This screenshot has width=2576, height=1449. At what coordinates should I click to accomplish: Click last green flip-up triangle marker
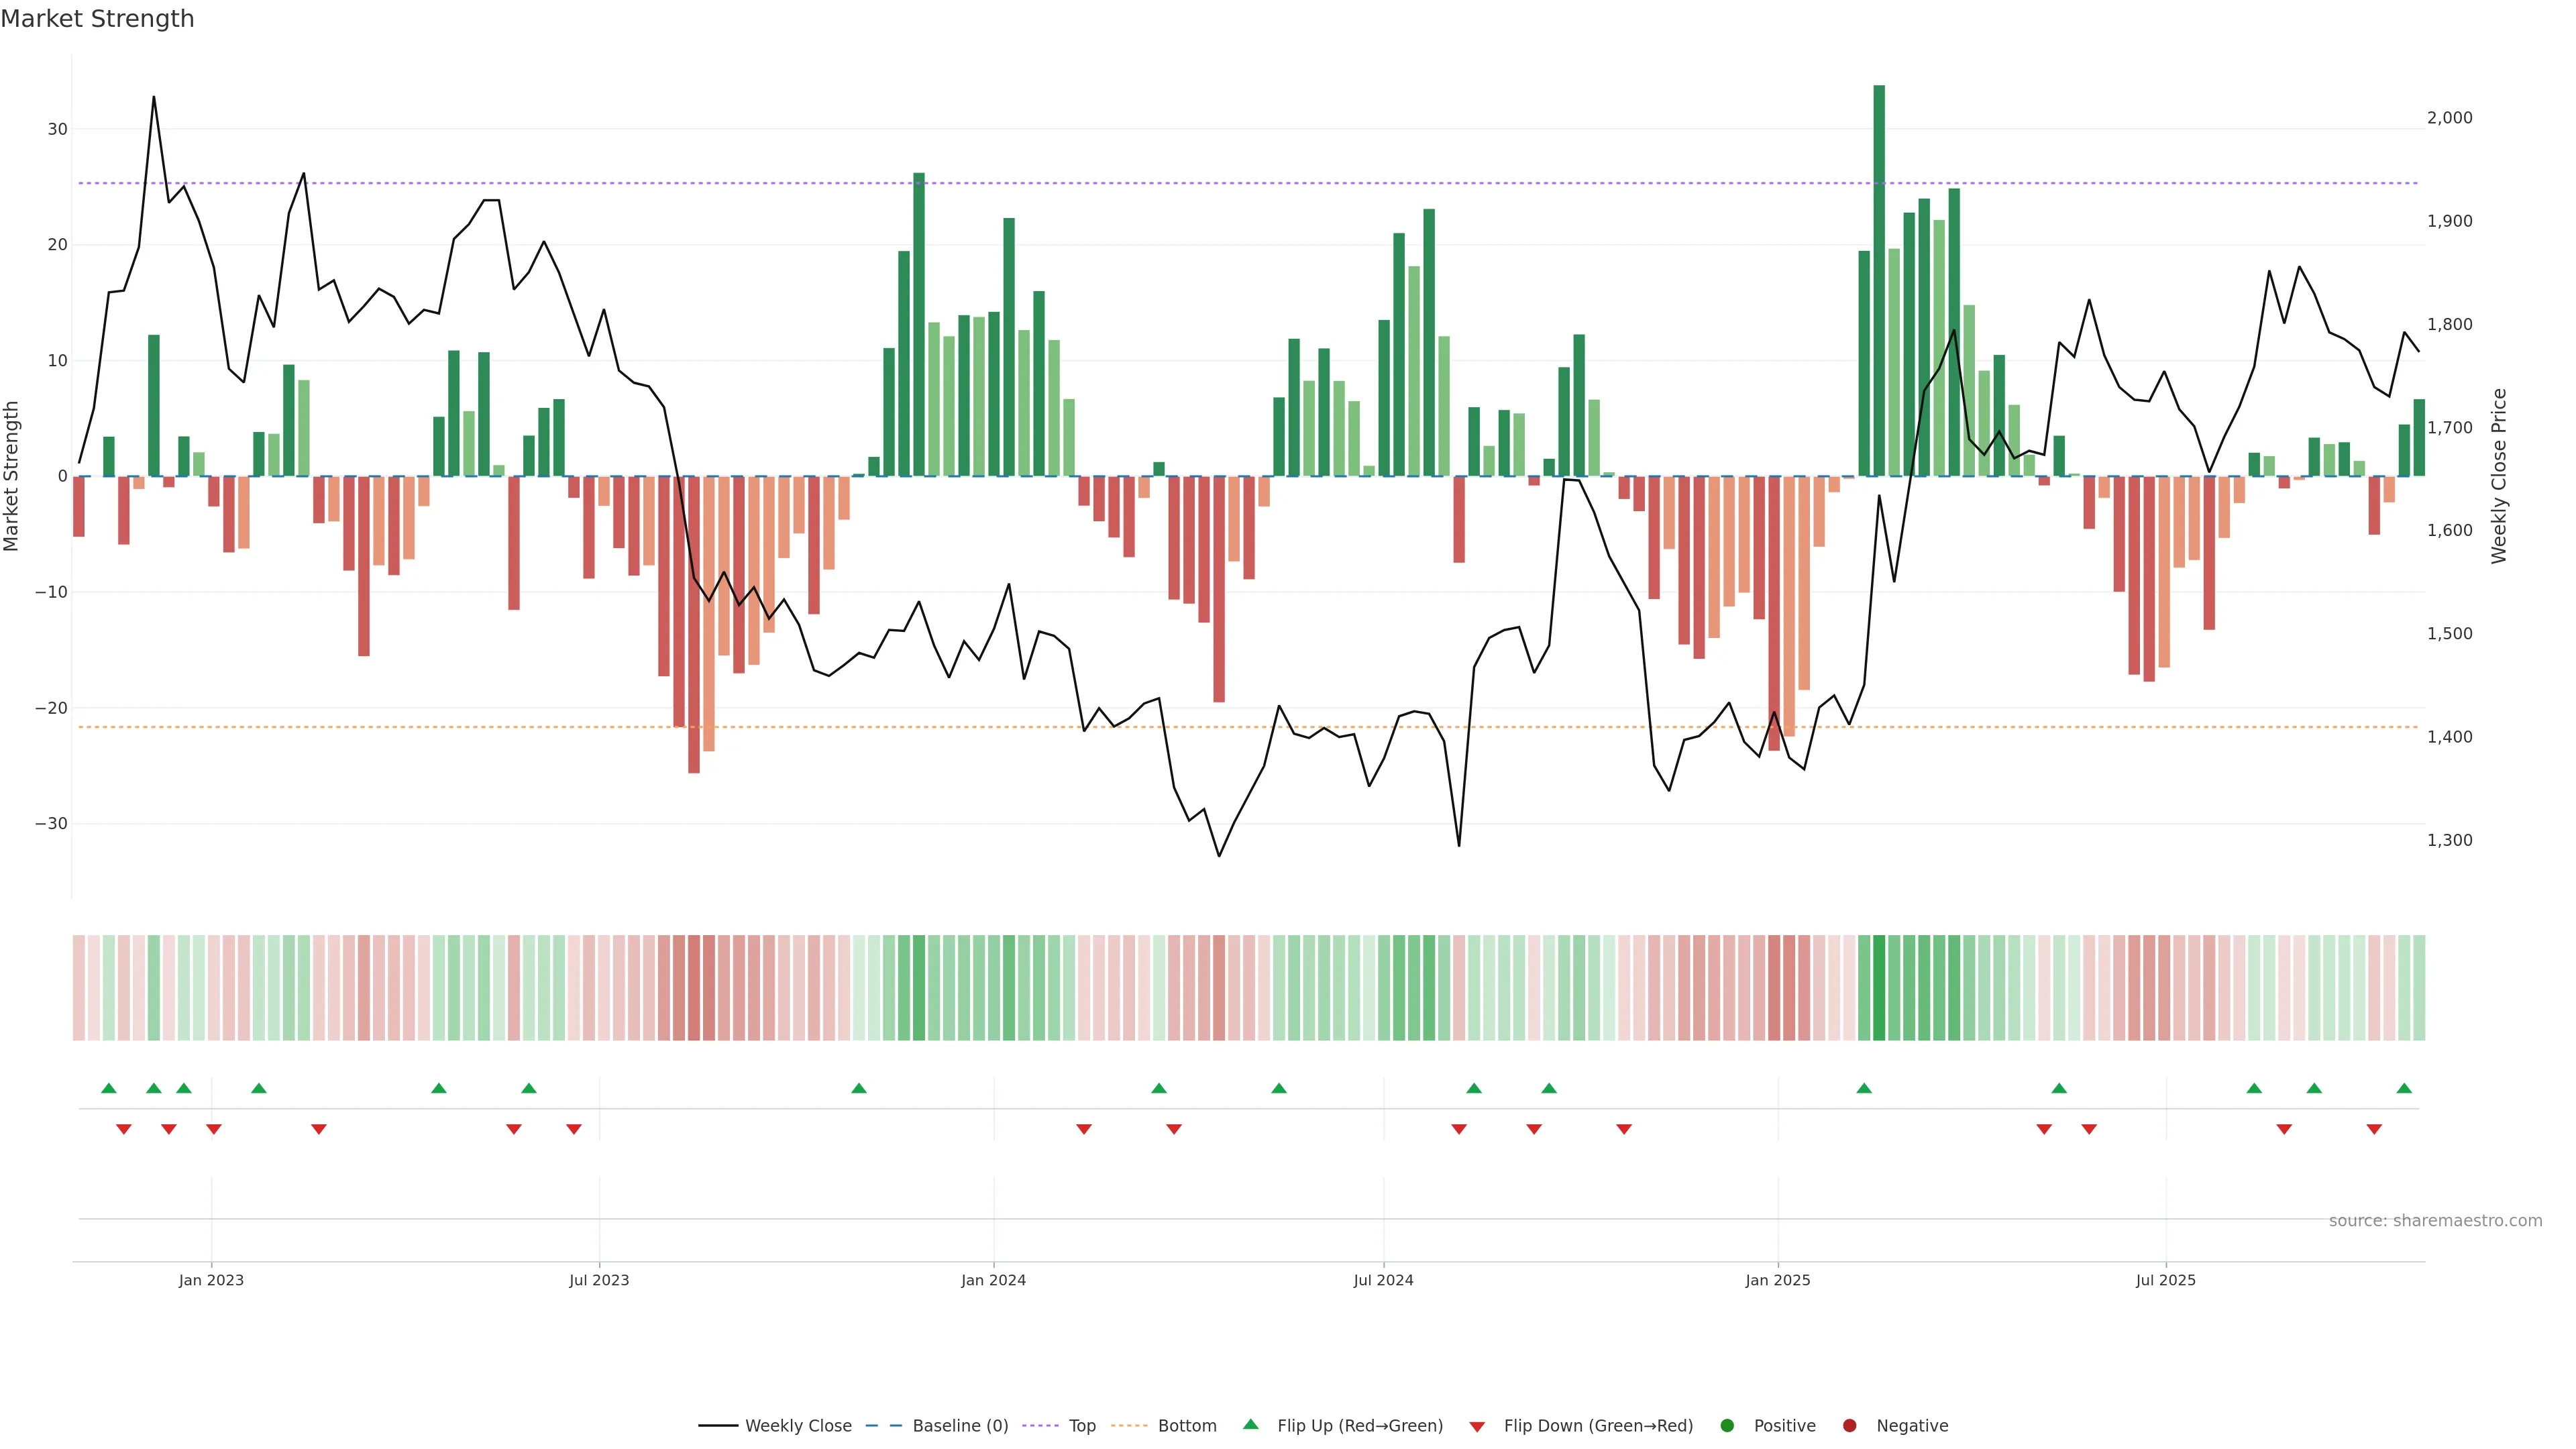click(x=2404, y=1088)
